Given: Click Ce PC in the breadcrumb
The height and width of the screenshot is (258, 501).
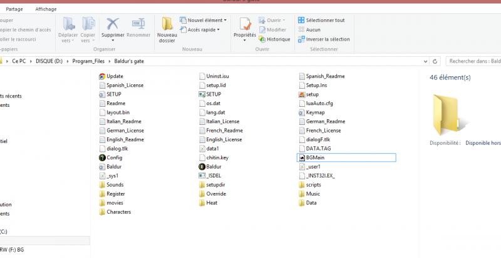Looking at the screenshot, I should pos(19,61).
